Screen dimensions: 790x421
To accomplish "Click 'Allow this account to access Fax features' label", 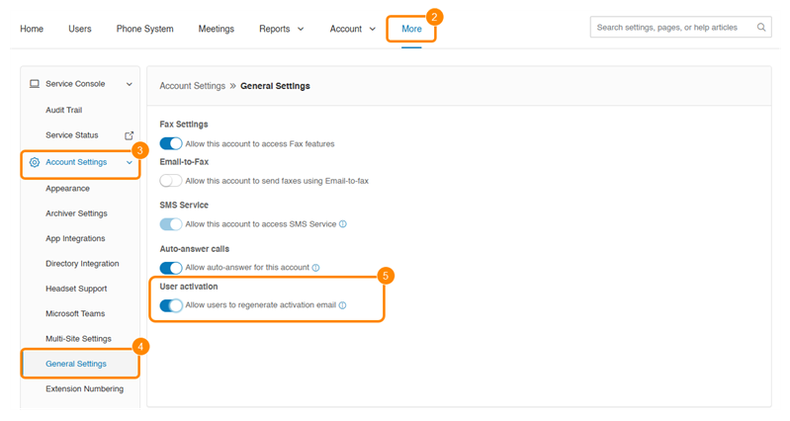I will coord(260,144).
